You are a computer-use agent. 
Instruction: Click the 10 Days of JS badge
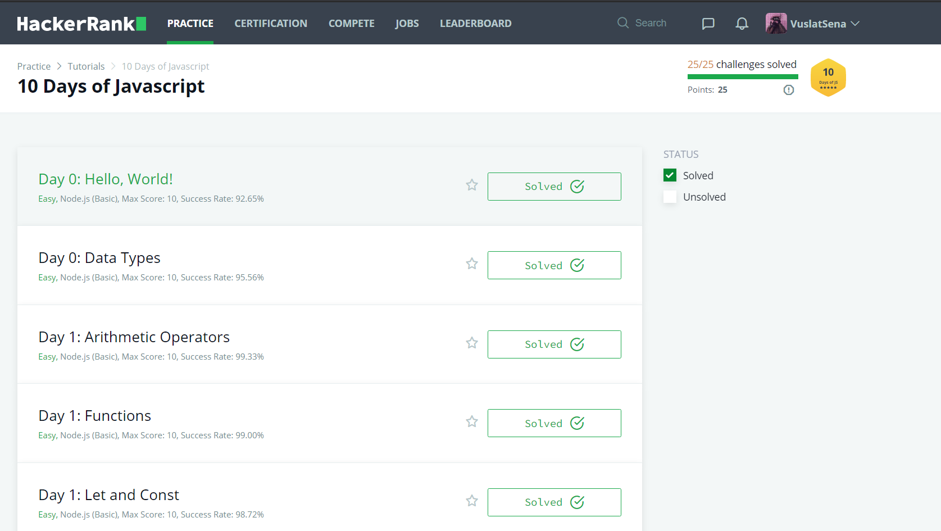[828, 78]
